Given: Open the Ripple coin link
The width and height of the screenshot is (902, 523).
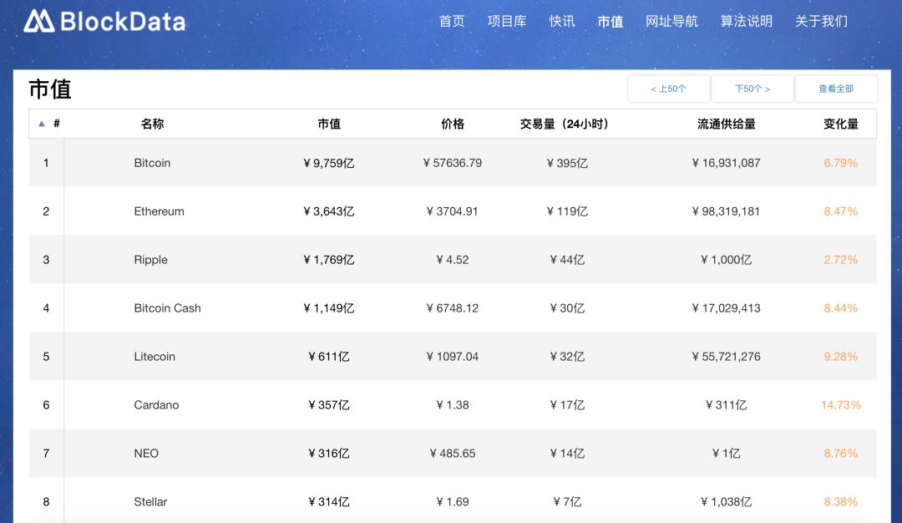Looking at the screenshot, I should point(150,260).
